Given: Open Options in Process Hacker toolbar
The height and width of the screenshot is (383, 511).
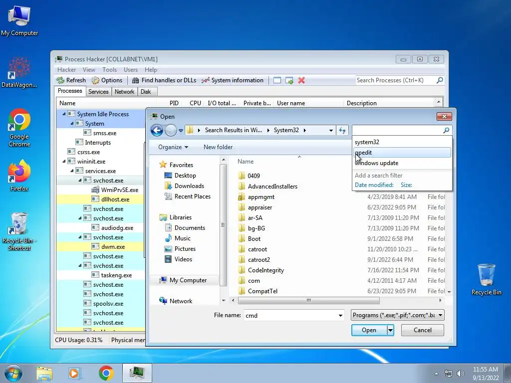Looking at the screenshot, I should click(x=107, y=80).
